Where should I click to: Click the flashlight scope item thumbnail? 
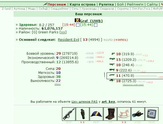[138, 114]
